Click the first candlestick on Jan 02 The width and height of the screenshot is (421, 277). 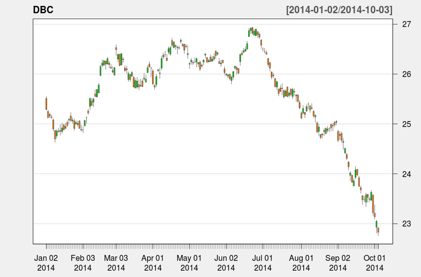(x=46, y=104)
